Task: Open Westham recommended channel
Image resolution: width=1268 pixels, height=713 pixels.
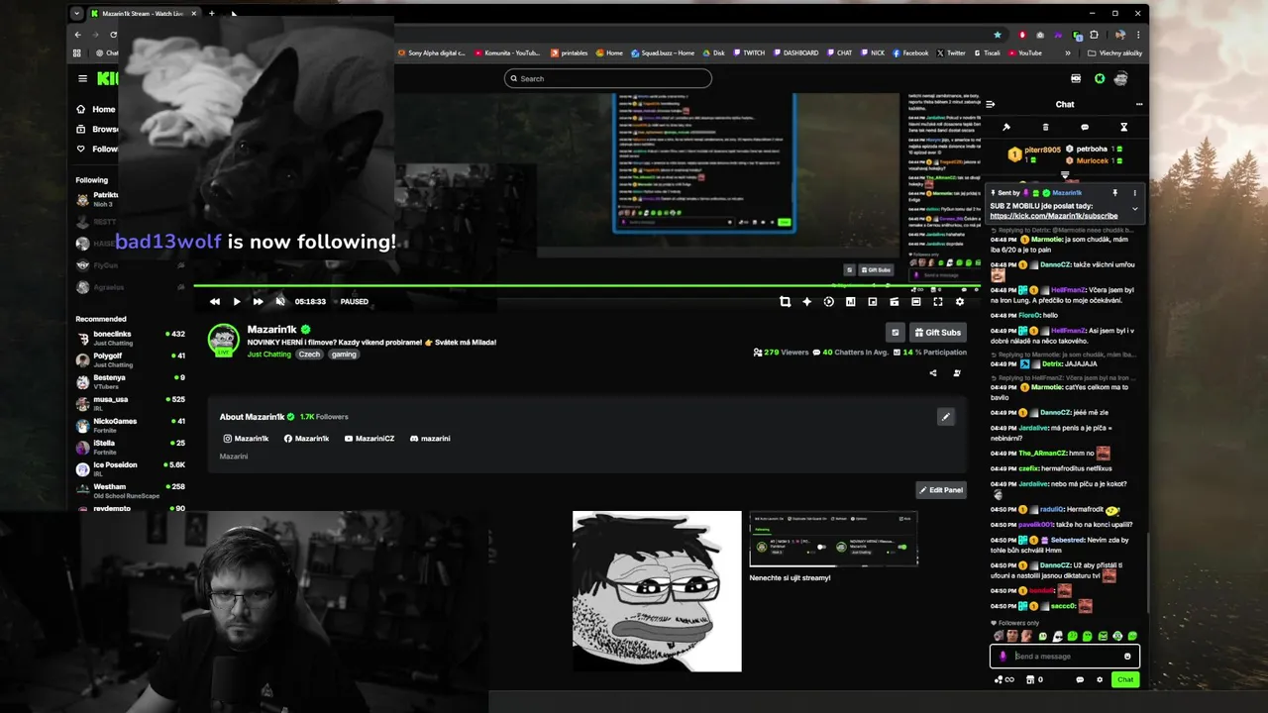Action: (131, 489)
